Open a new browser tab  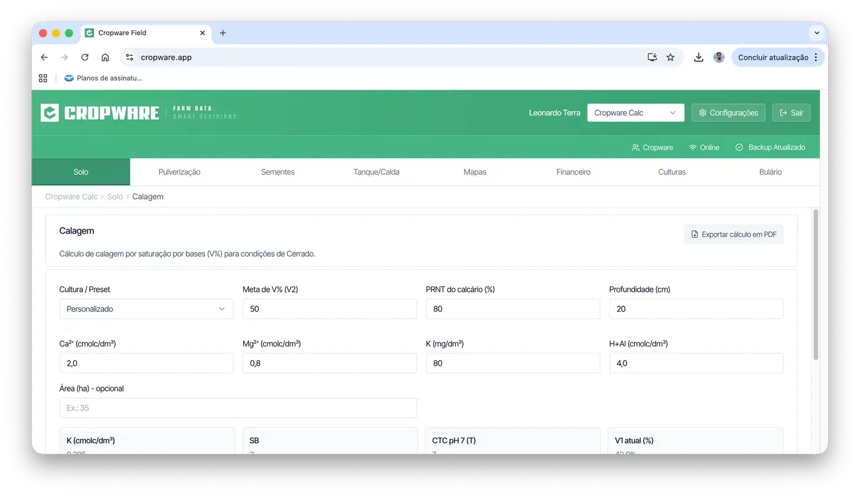[223, 33]
